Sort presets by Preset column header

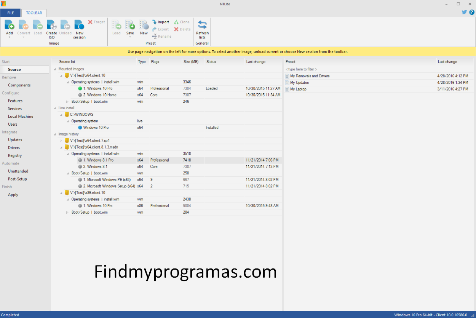(x=360, y=62)
